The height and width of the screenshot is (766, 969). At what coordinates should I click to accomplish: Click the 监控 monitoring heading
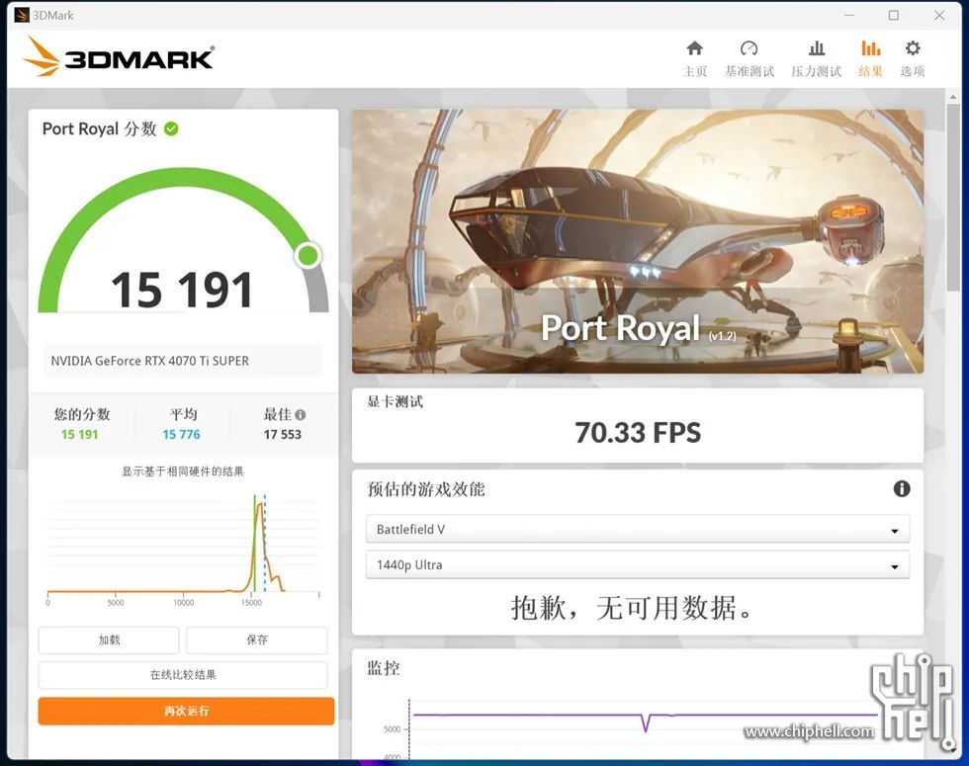[x=384, y=668]
